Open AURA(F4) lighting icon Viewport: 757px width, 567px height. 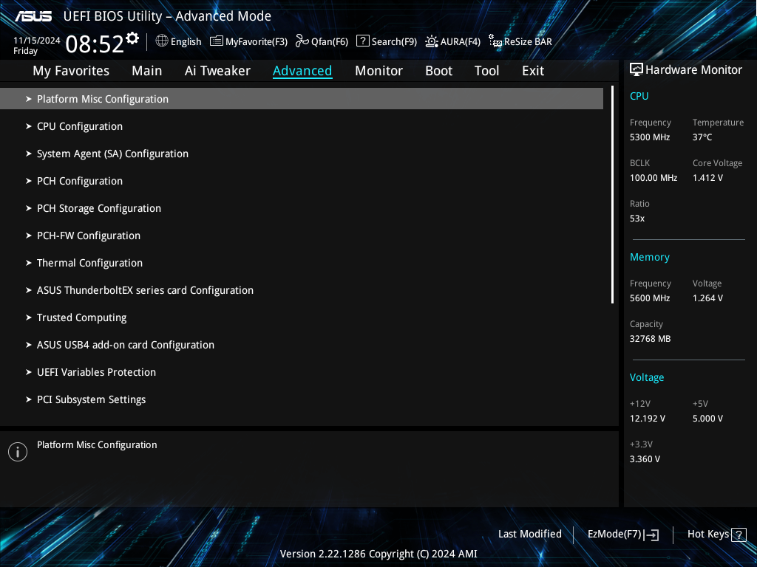coord(432,41)
